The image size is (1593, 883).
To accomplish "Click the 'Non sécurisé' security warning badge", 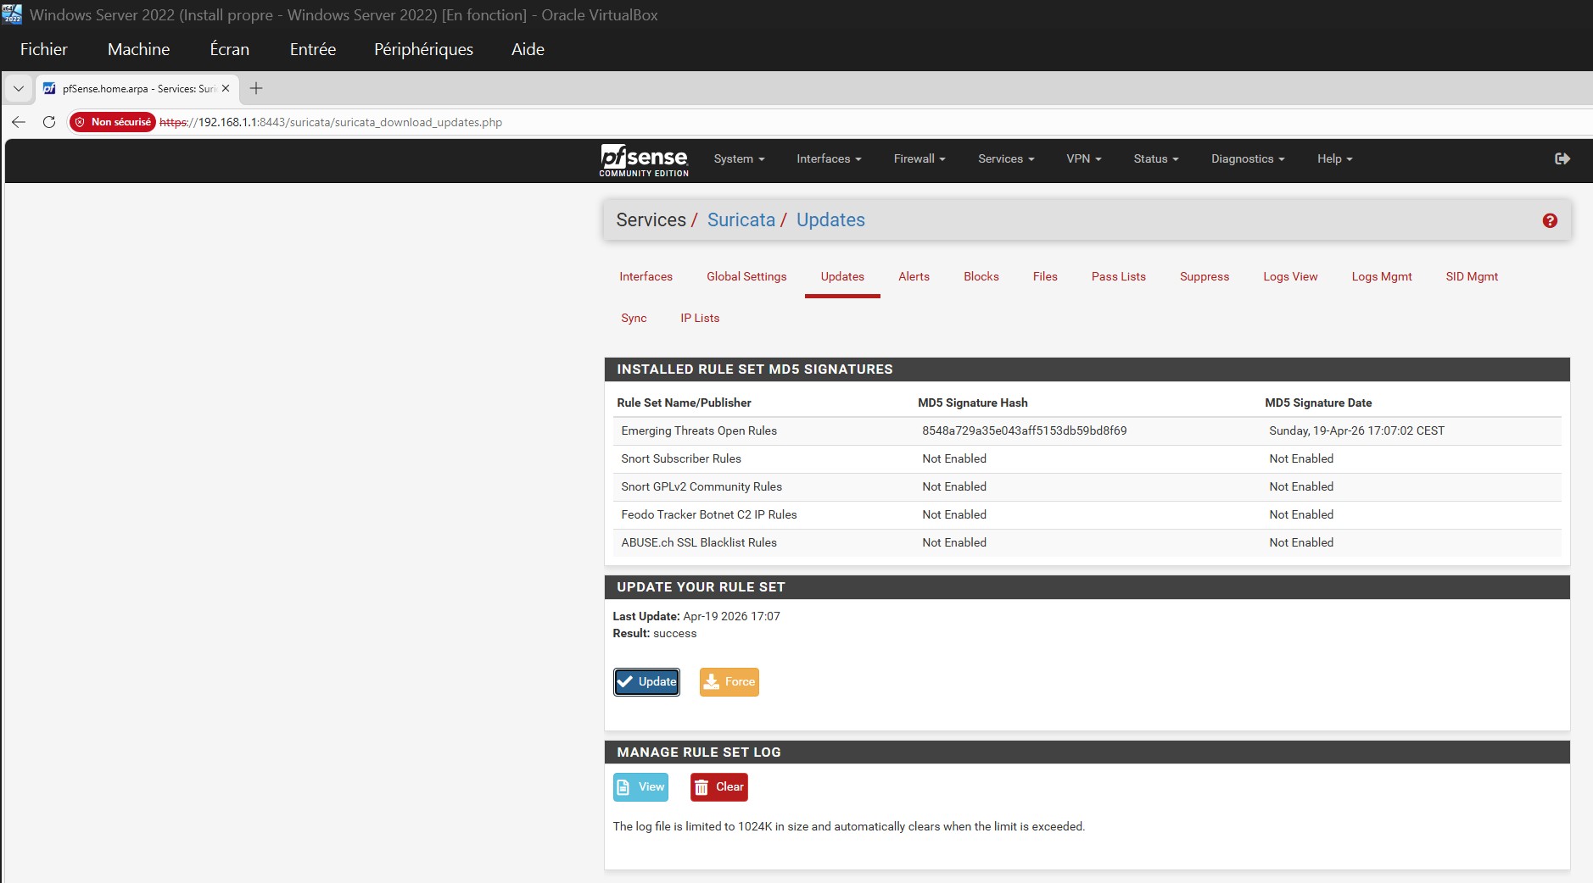I will (x=113, y=122).
